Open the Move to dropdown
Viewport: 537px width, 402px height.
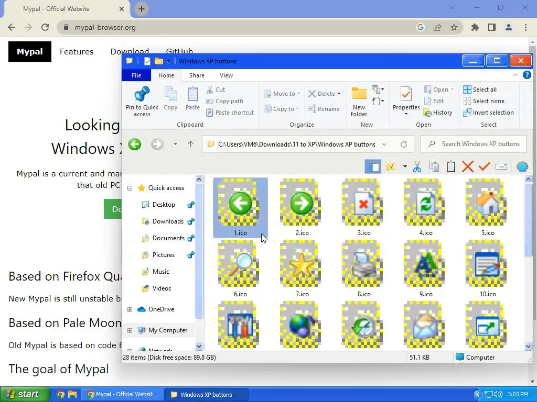[282, 94]
